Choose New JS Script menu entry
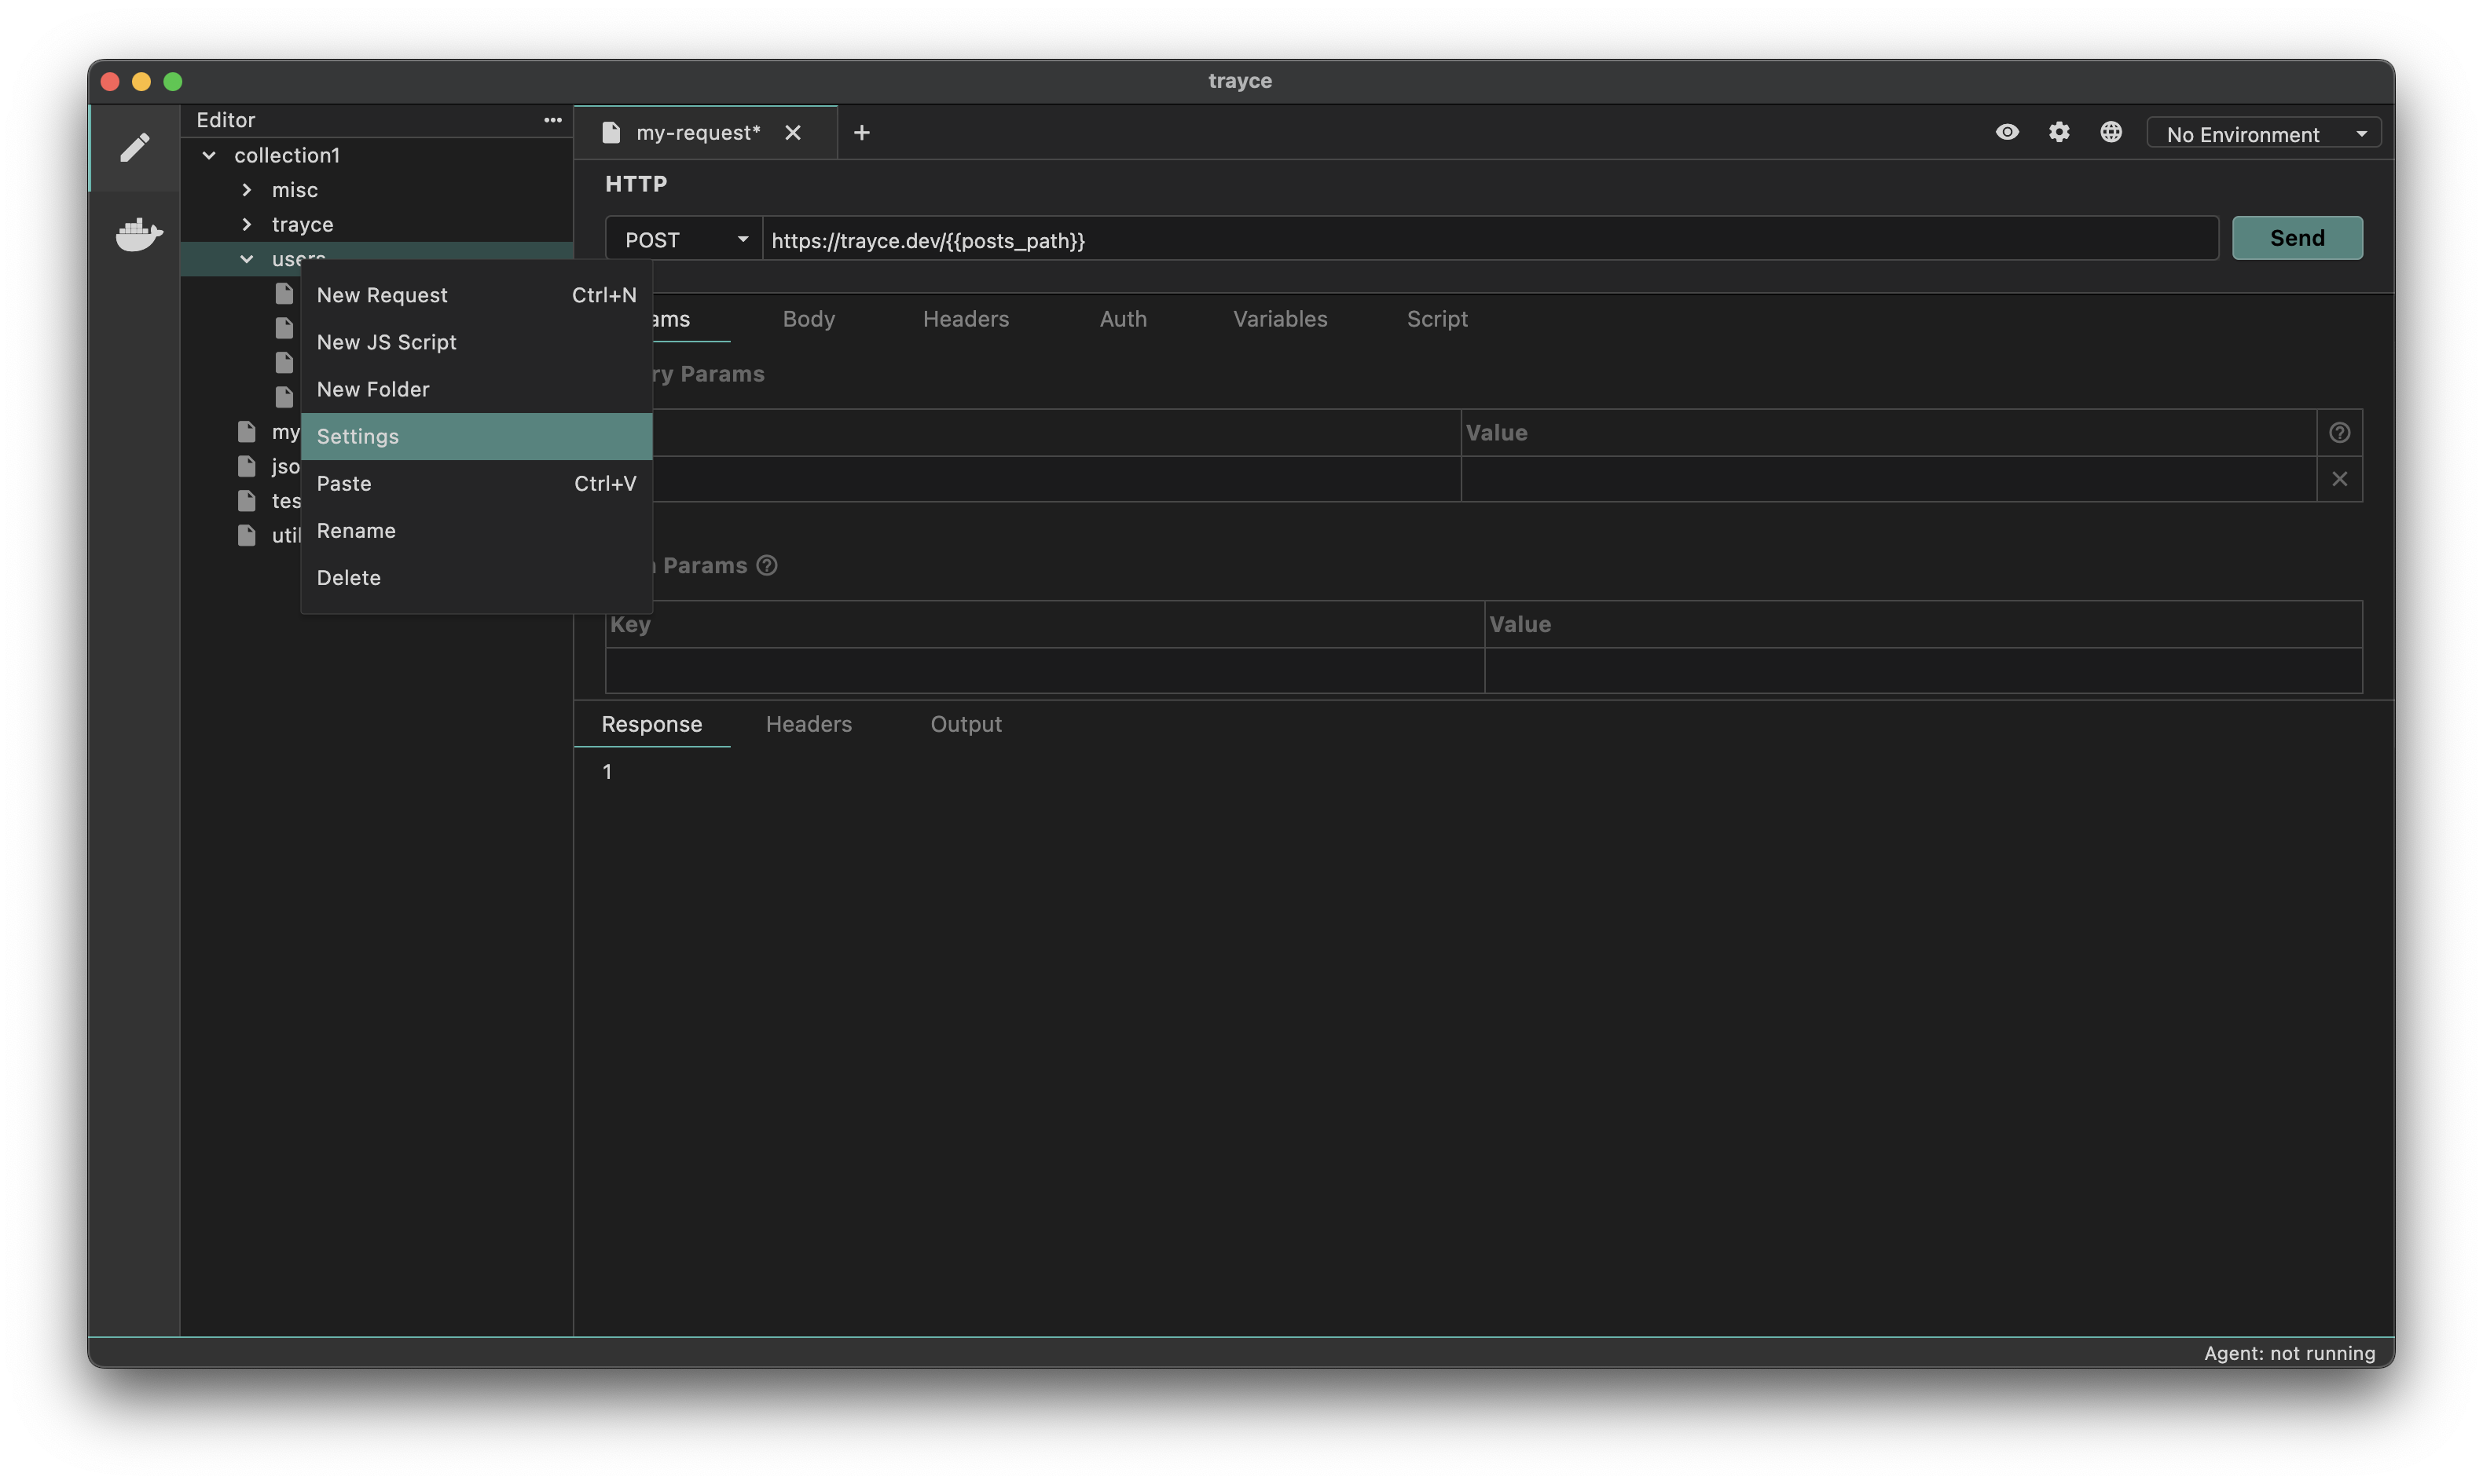Image resolution: width=2483 pixels, height=1484 pixels. pos(476,342)
